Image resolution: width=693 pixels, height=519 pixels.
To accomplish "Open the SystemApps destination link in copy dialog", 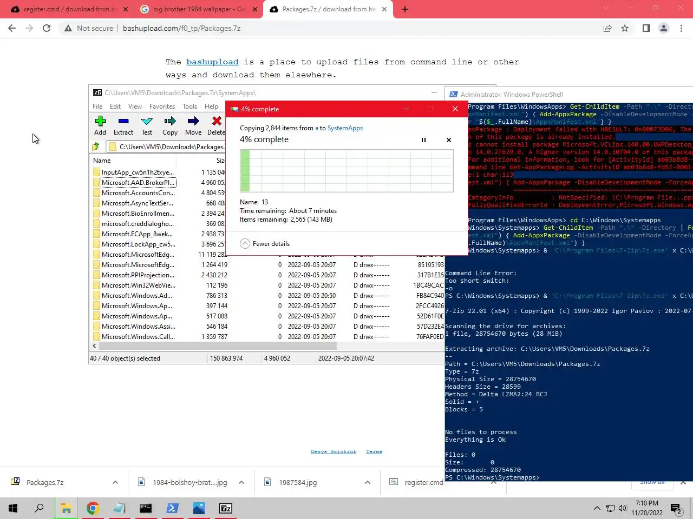I will tap(345, 128).
